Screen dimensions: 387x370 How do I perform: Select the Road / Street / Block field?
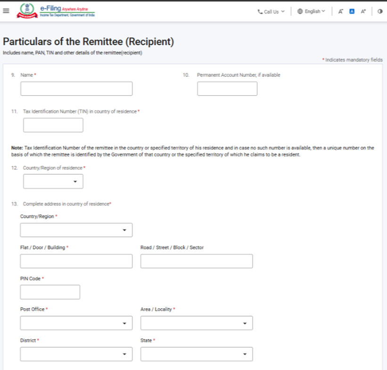197,261
